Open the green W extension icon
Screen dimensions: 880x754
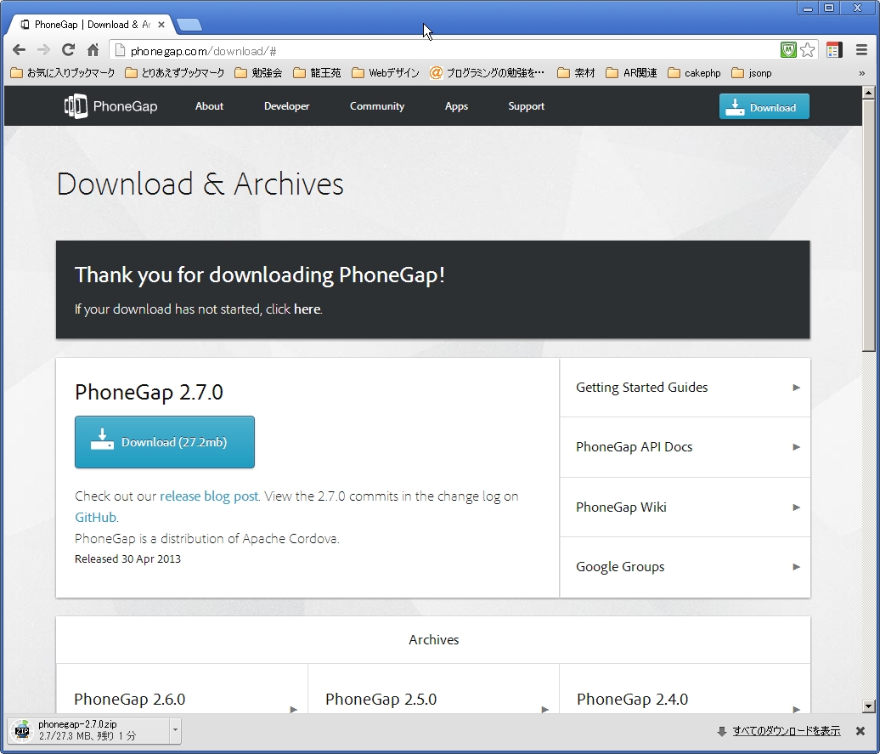tap(788, 50)
